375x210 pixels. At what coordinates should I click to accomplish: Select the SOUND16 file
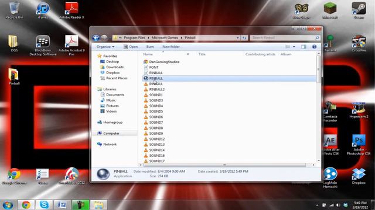coord(157,156)
